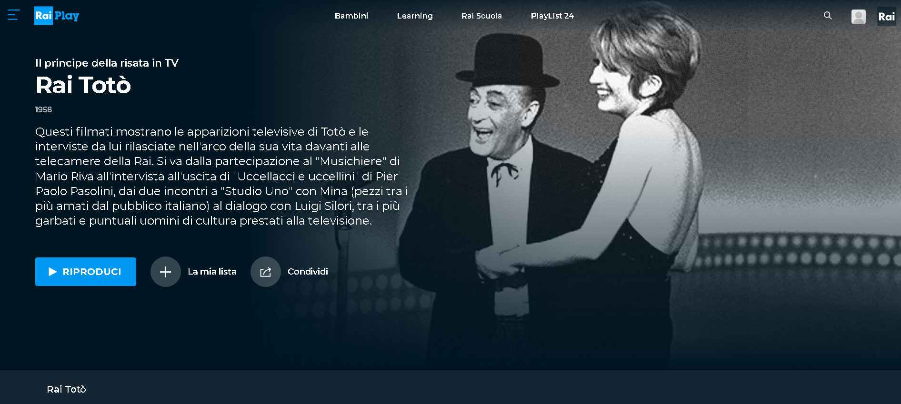Open the Learning section
The width and height of the screenshot is (901, 404).
tap(415, 16)
